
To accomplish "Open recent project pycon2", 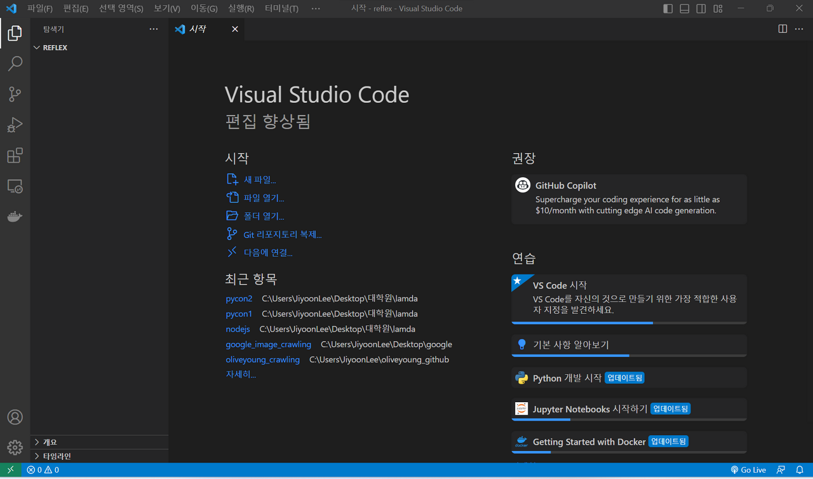I will point(239,299).
